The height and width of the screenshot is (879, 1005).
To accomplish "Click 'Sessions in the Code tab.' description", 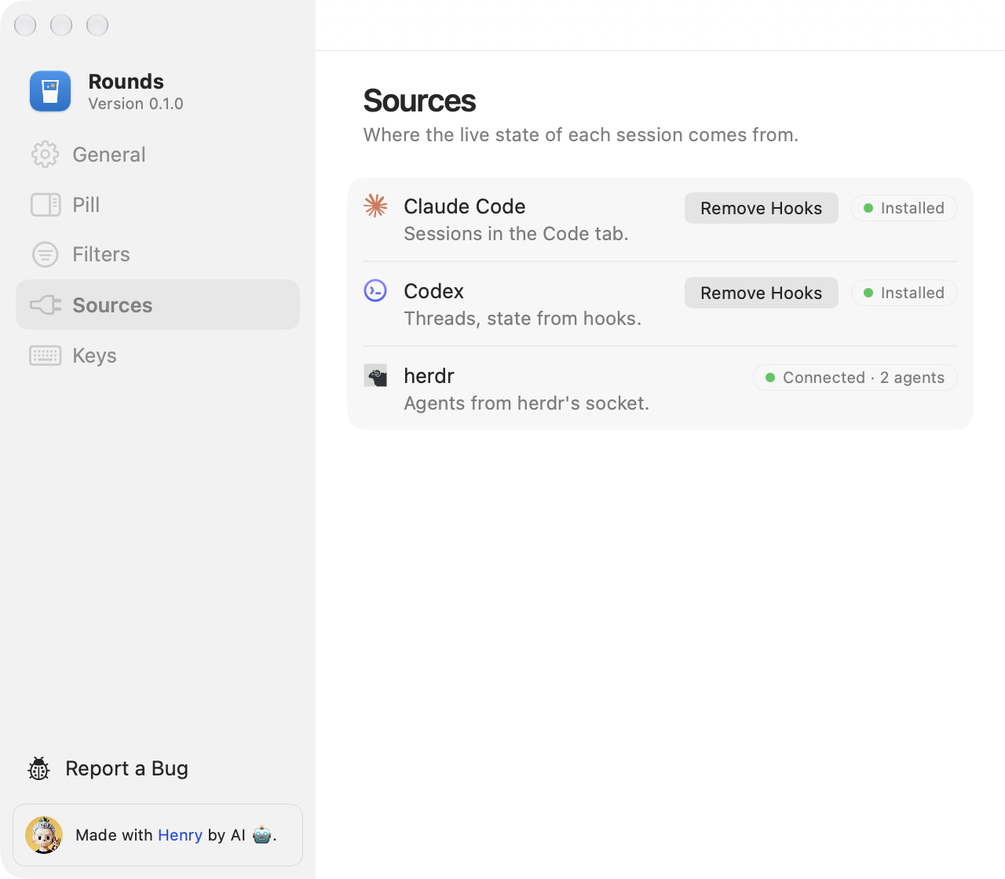I will click(x=516, y=234).
